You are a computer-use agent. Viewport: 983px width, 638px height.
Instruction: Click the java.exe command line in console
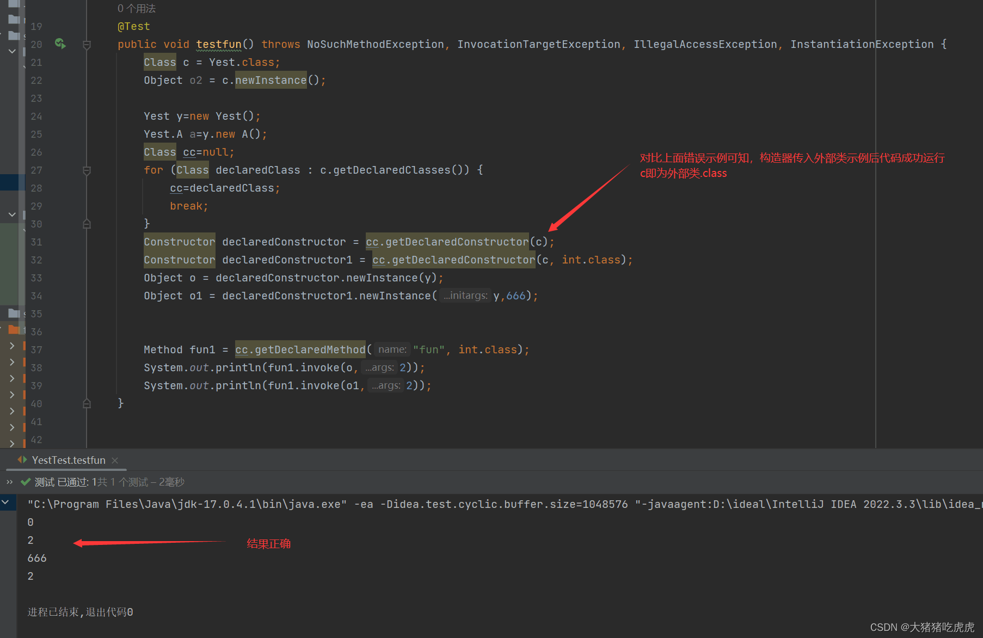coord(505,504)
